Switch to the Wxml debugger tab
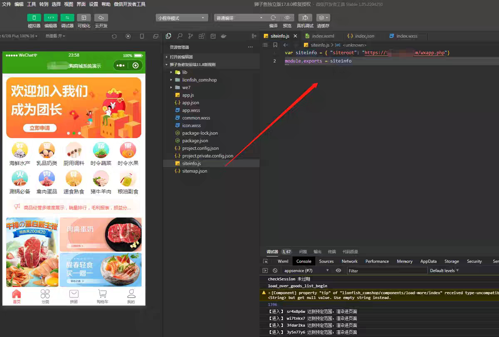Viewport: 499px width, 337px height. click(x=283, y=261)
